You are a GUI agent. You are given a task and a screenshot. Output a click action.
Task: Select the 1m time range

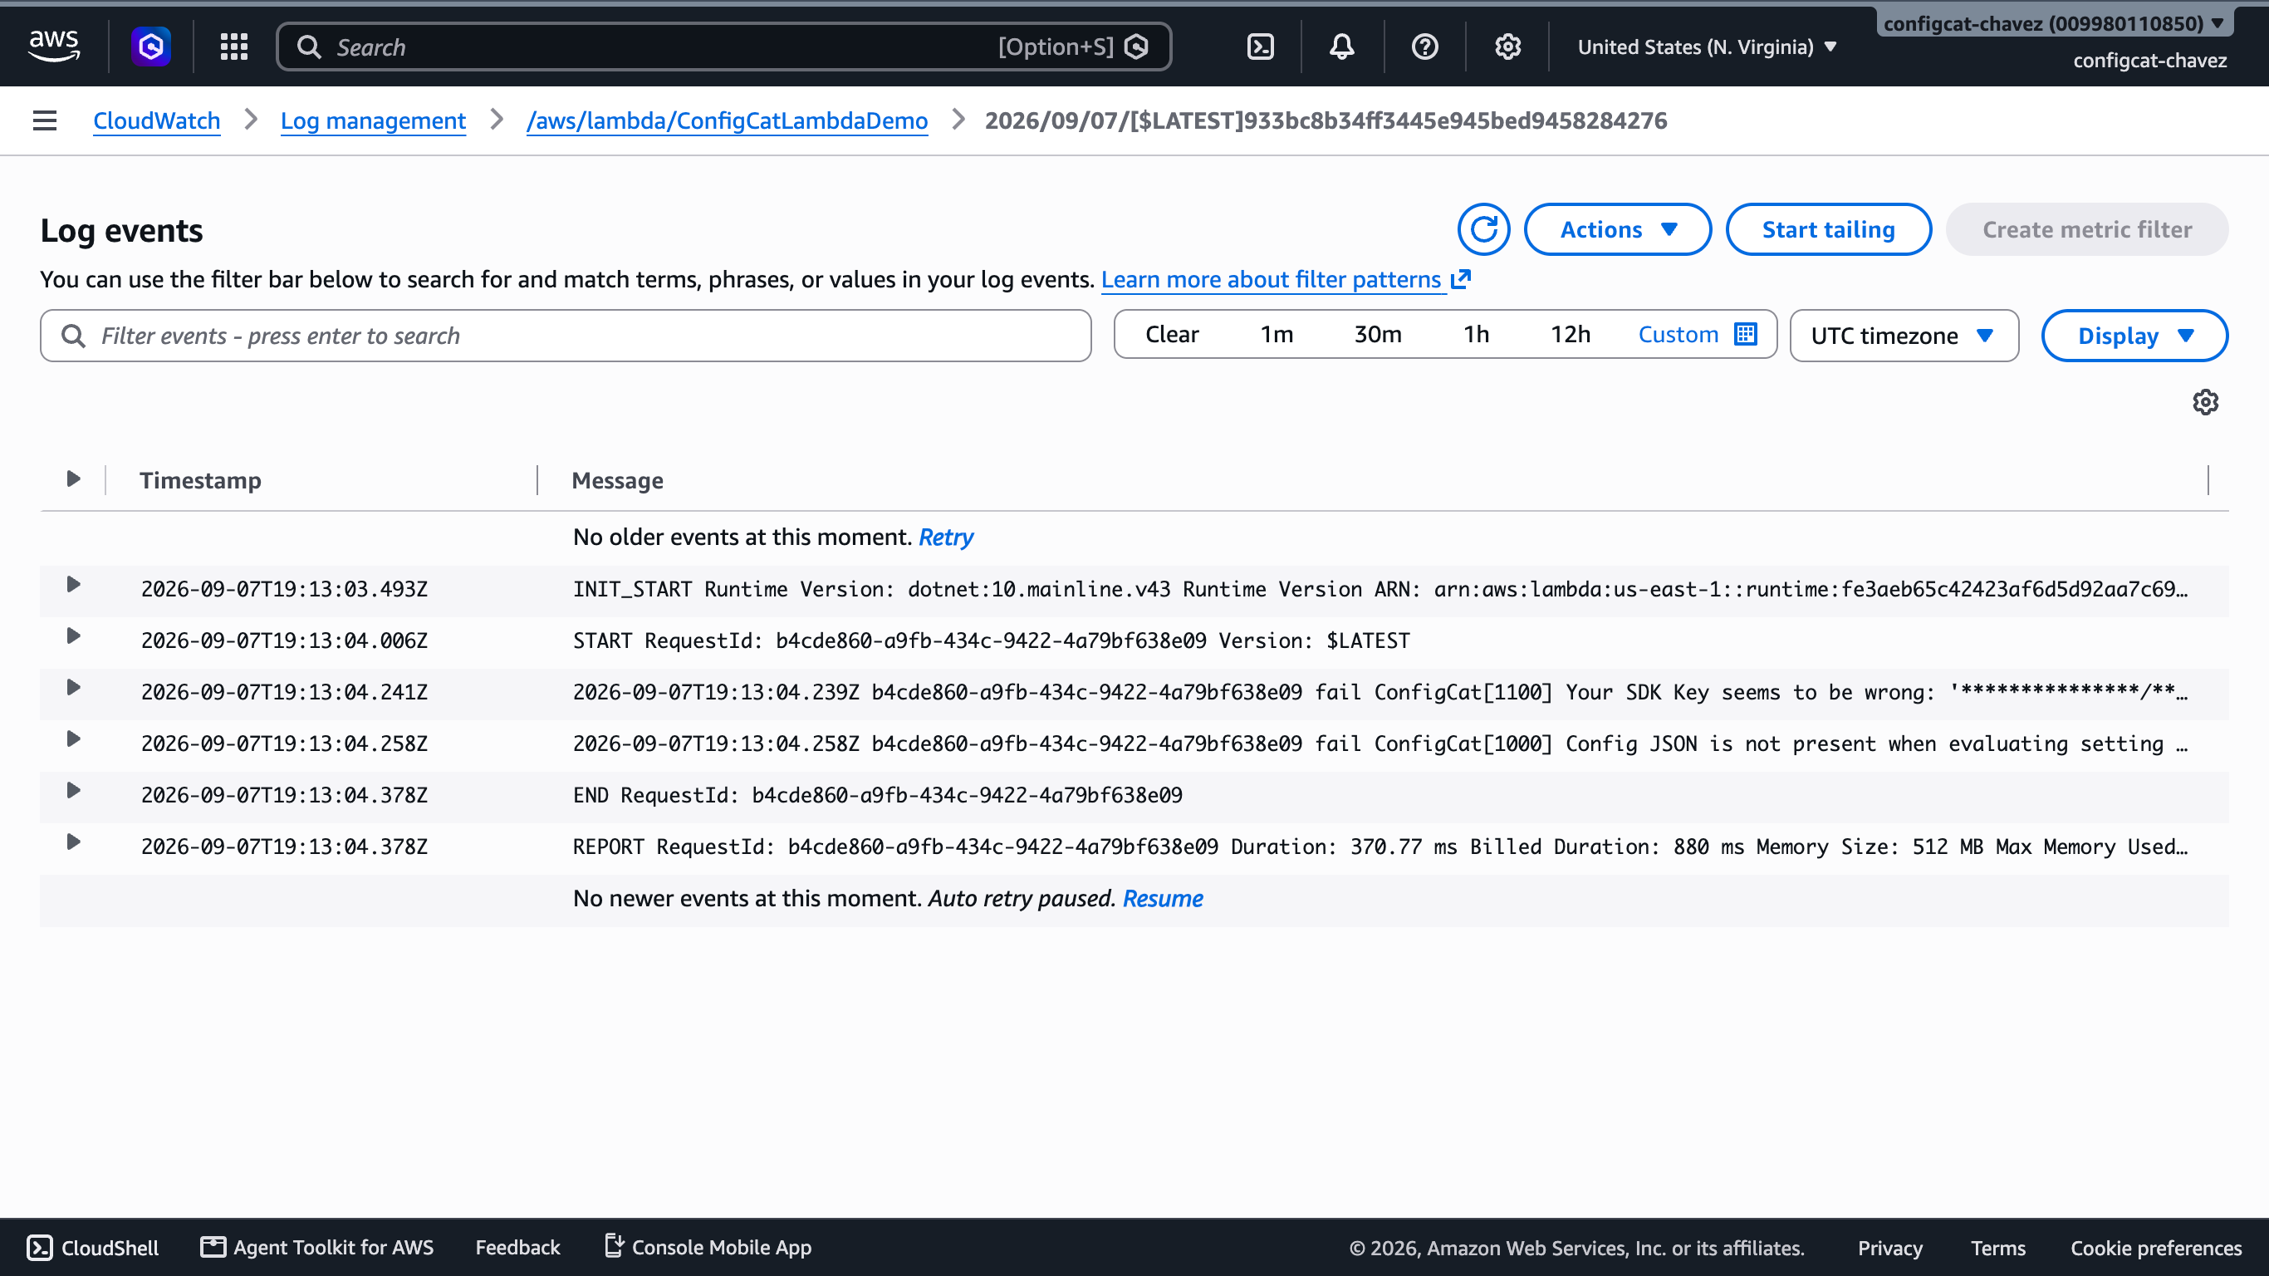click(1277, 335)
